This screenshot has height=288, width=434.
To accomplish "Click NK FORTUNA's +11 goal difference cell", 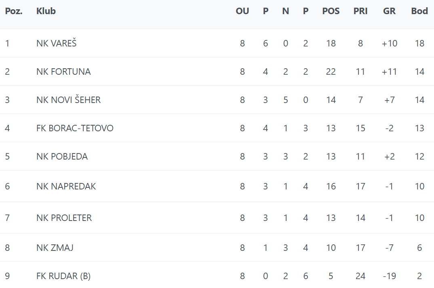I will tap(389, 71).
